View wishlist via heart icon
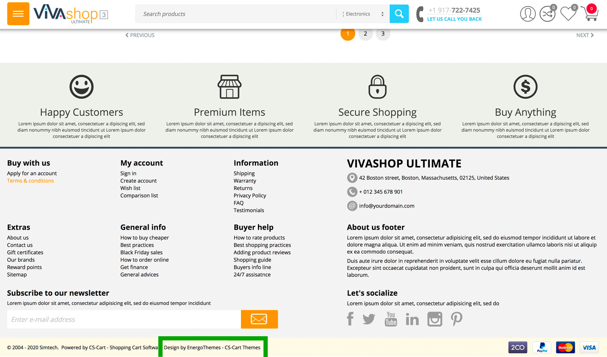The width and height of the screenshot is (607, 357). (x=568, y=14)
